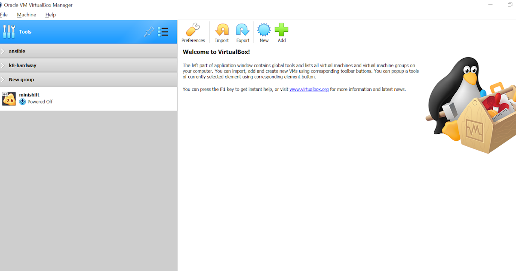Open the www.virtualbox.org link
The height and width of the screenshot is (271, 516).
[309, 89]
